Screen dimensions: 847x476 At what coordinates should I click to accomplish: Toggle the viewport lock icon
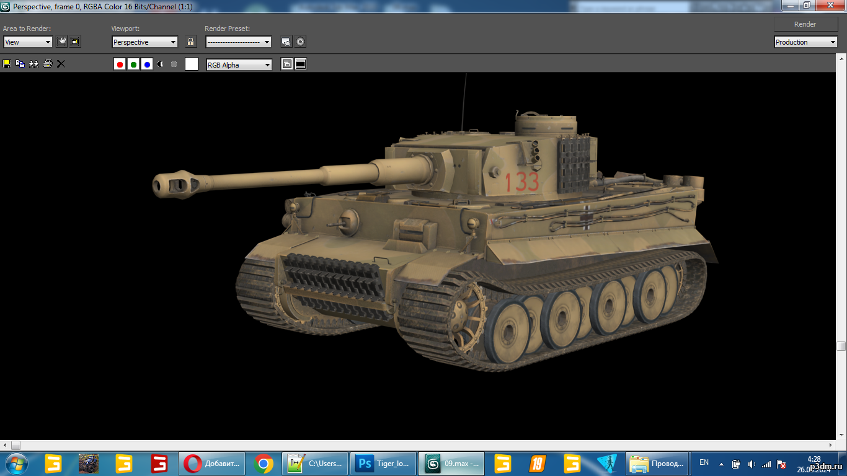coord(191,42)
